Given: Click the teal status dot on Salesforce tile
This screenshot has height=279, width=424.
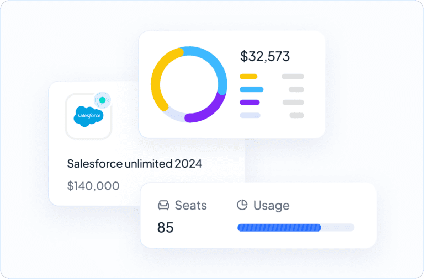Looking at the screenshot, I should click(x=102, y=100).
